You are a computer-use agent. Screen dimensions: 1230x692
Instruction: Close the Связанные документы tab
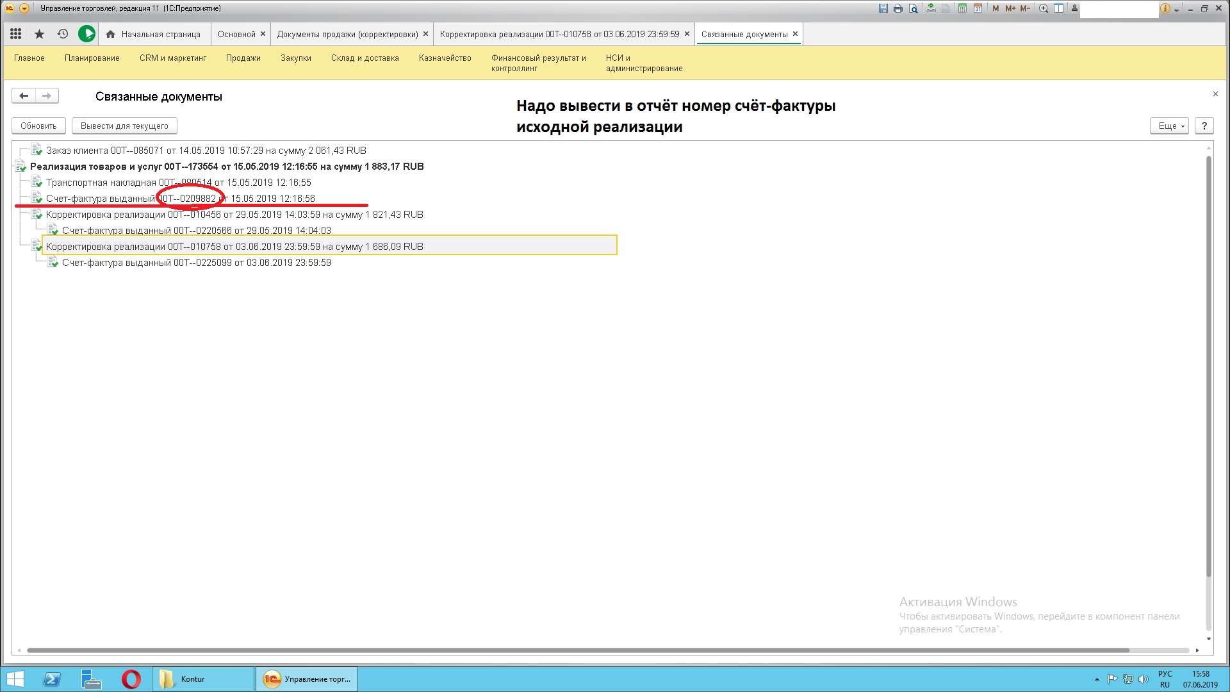pos(796,34)
